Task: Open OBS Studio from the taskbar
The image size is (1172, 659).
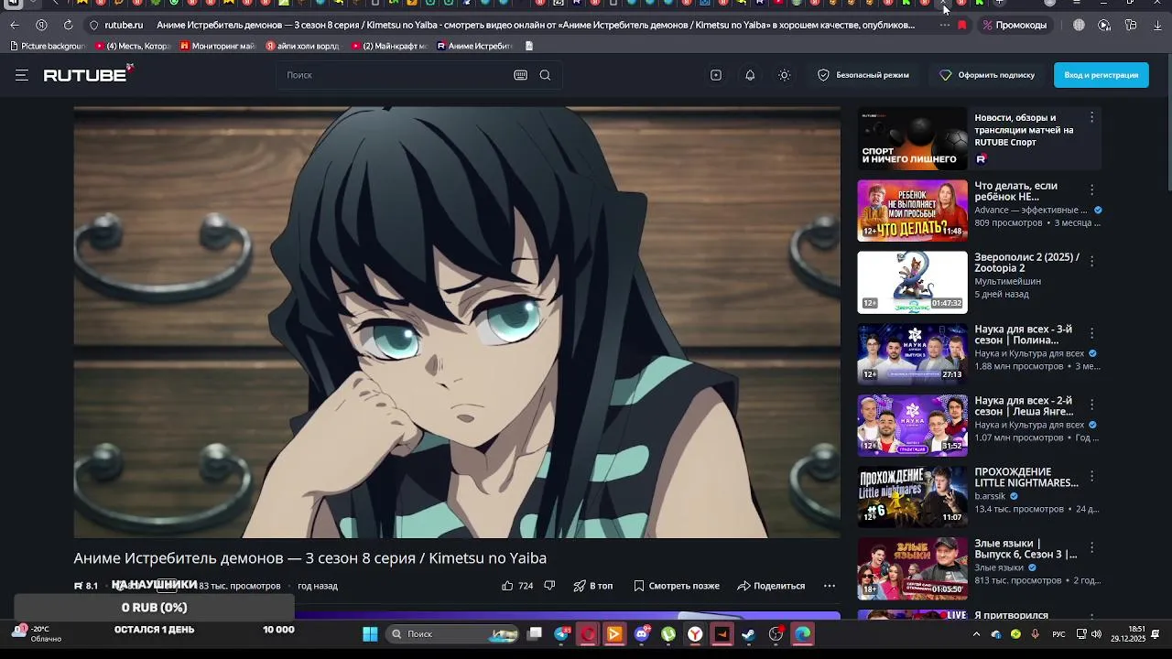Action: tap(776, 634)
